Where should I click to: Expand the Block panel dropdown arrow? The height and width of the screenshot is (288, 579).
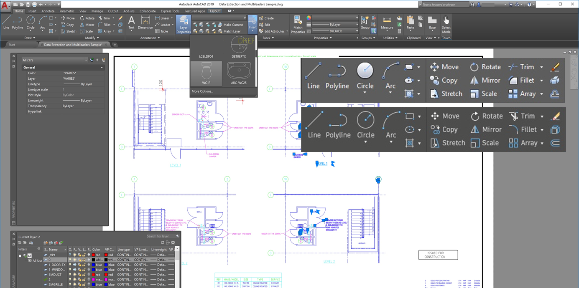[x=273, y=38]
